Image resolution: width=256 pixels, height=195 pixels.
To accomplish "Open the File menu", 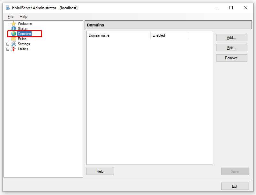I will (11, 17).
